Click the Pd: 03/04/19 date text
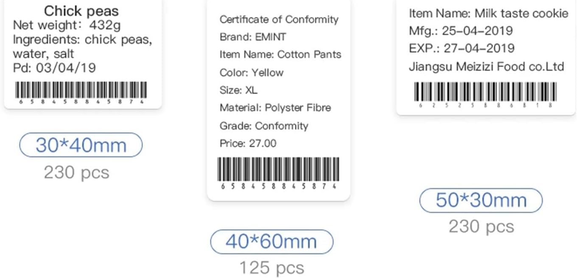The width and height of the screenshot is (577, 278). pos(54,68)
